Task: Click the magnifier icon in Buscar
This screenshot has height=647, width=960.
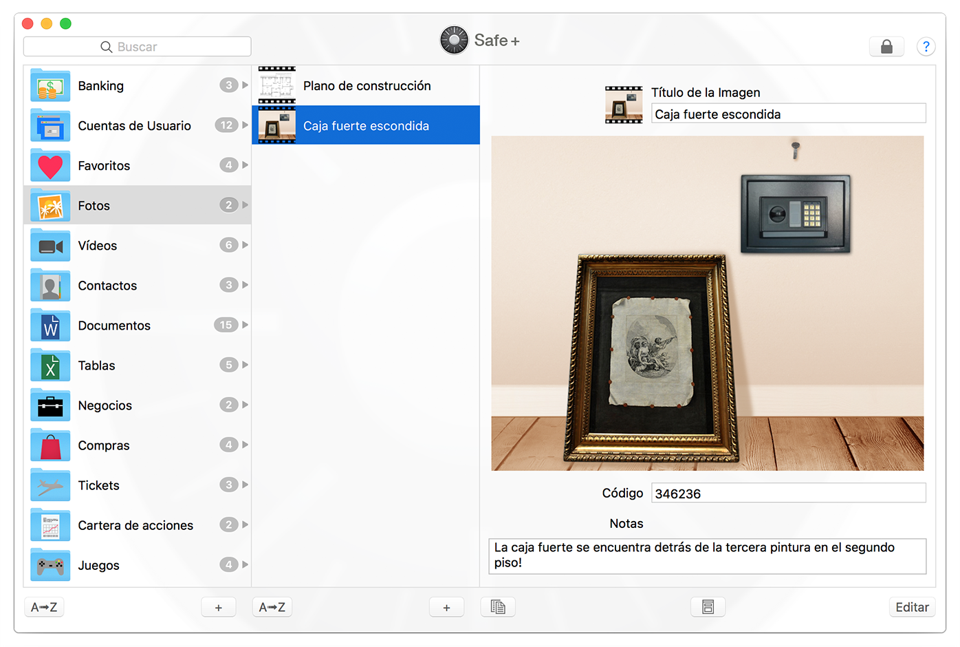Action: tap(107, 47)
